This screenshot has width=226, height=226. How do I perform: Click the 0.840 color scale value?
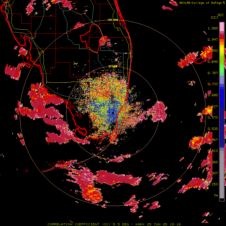(x=213, y=62)
